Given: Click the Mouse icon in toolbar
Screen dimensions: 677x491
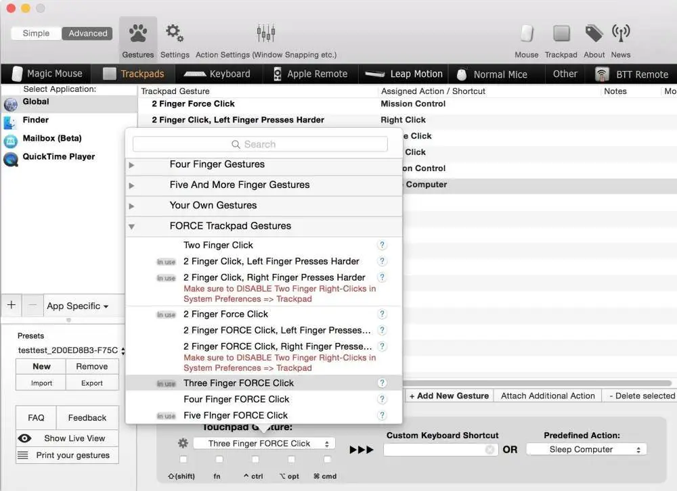Looking at the screenshot, I should 527,33.
